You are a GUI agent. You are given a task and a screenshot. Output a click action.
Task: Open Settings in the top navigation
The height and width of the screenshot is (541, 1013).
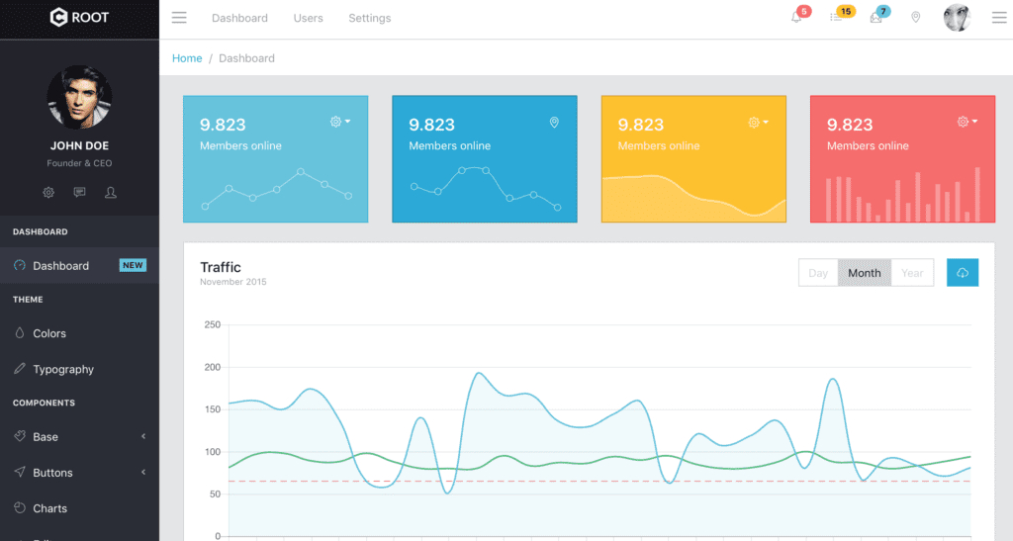[x=369, y=18]
